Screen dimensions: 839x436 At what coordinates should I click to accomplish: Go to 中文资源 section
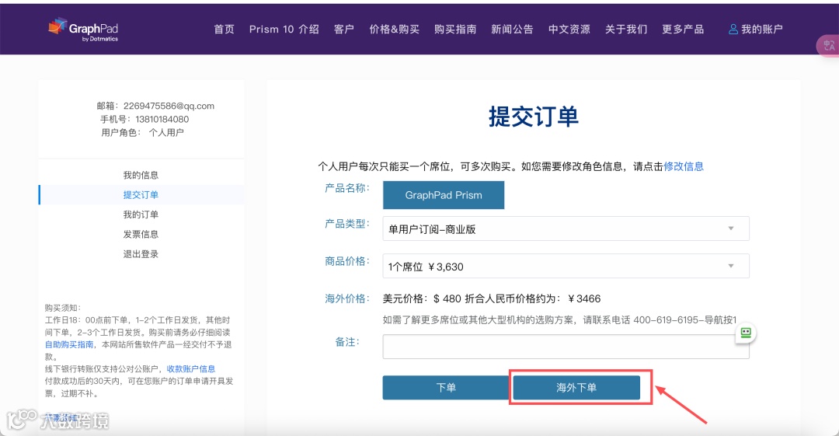tap(569, 30)
